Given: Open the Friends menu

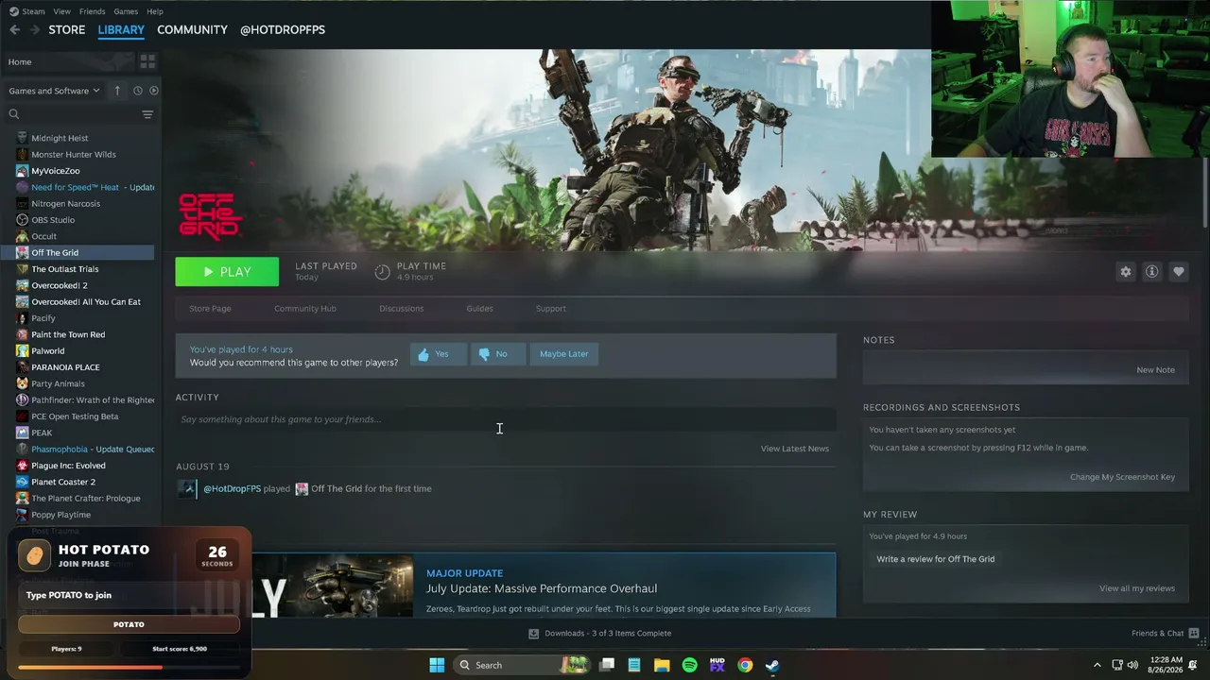Looking at the screenshot, I should [x=93, y=11].
